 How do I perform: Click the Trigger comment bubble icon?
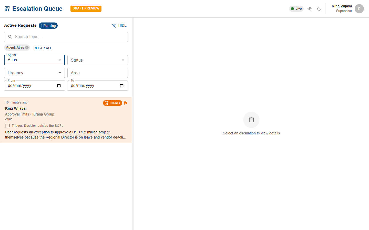point(8,126)
